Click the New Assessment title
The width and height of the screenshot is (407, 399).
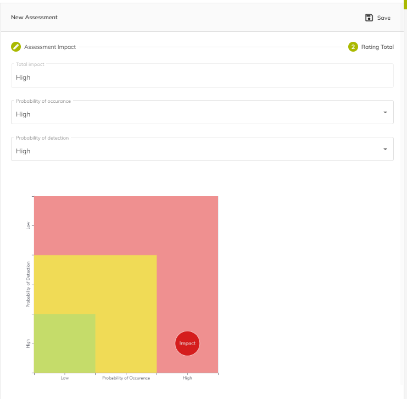[34, 18]
